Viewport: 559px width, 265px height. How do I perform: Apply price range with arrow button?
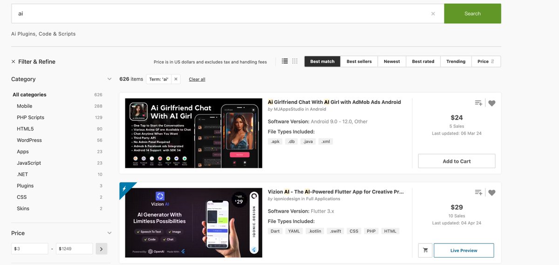[x=102, y=249]
